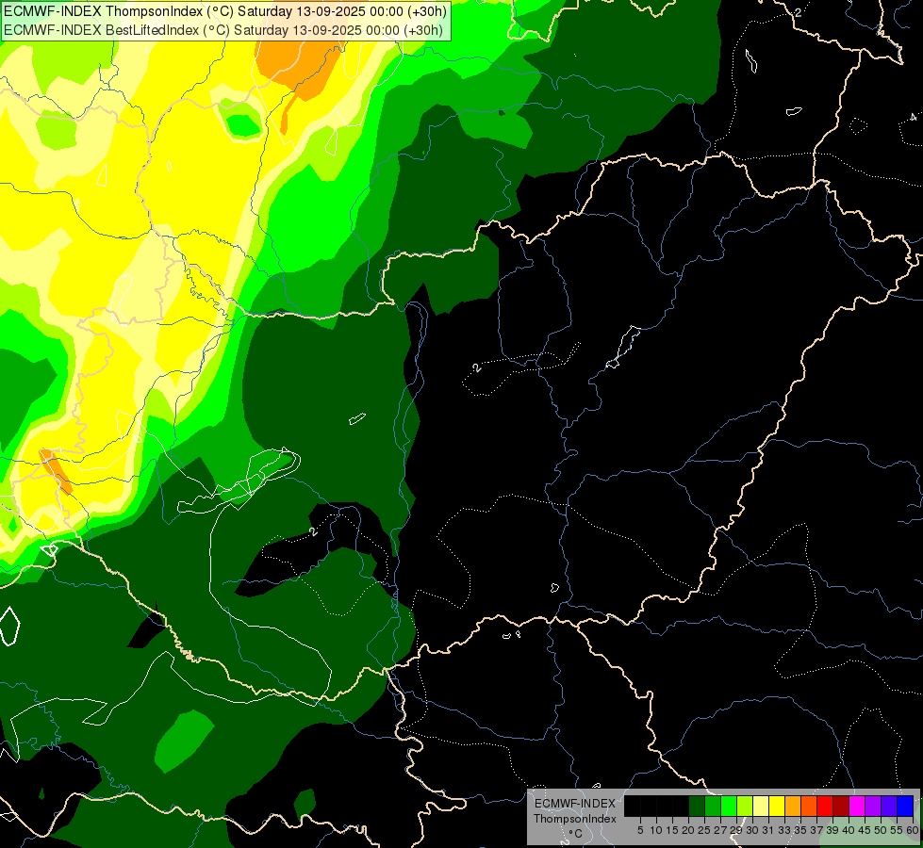Click the legend tick value 31
This screenshot has width=923, height=848.
coord(768,830)
